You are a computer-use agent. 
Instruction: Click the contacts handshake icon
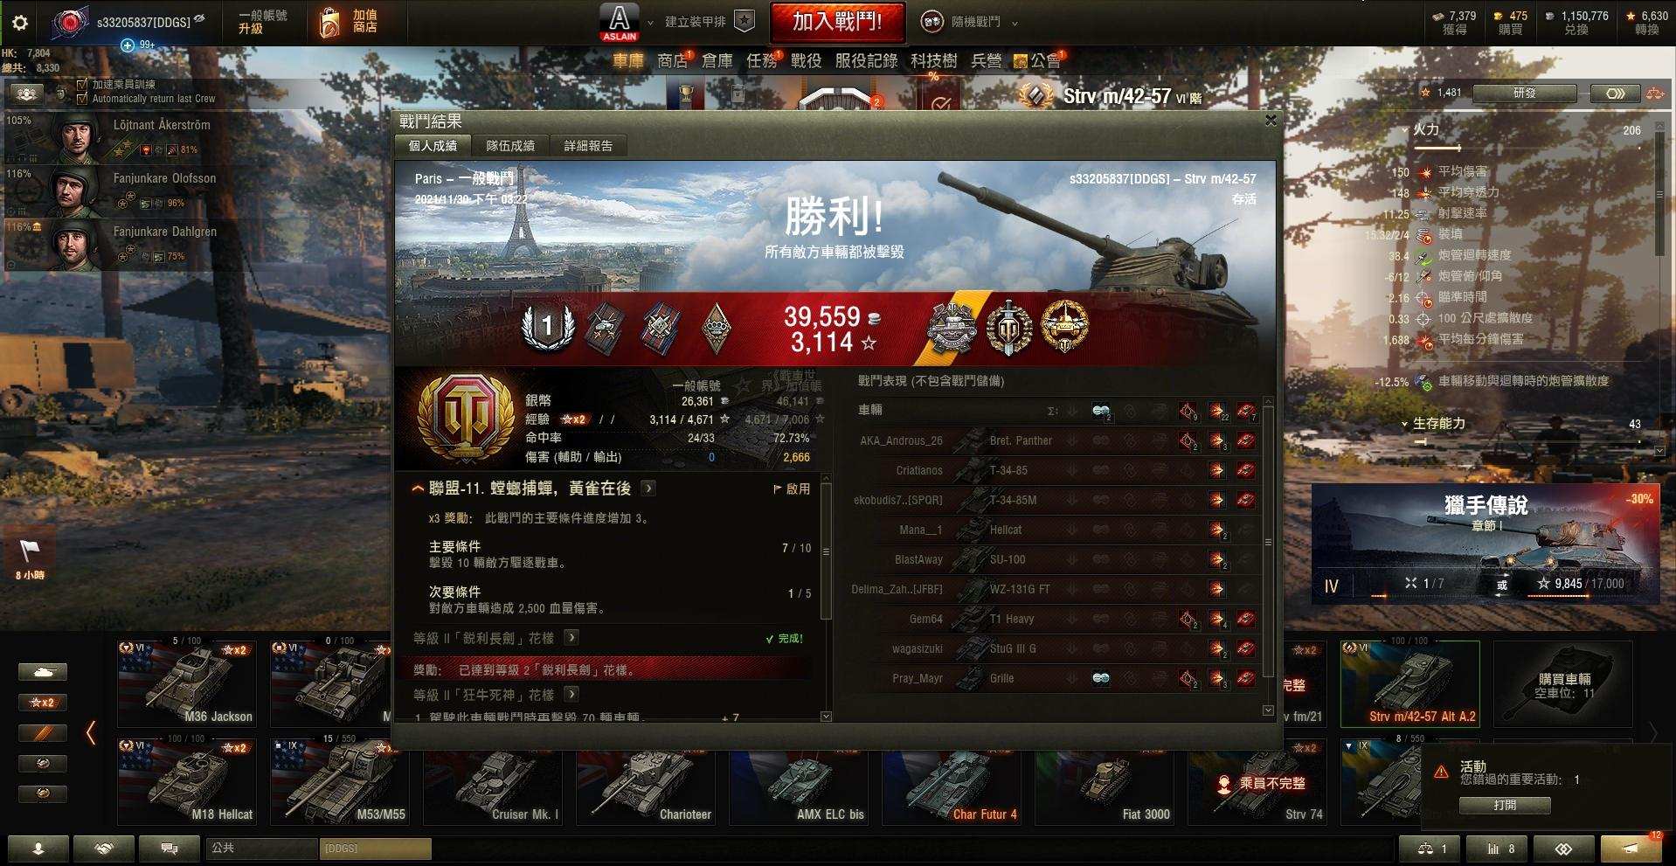104,848
